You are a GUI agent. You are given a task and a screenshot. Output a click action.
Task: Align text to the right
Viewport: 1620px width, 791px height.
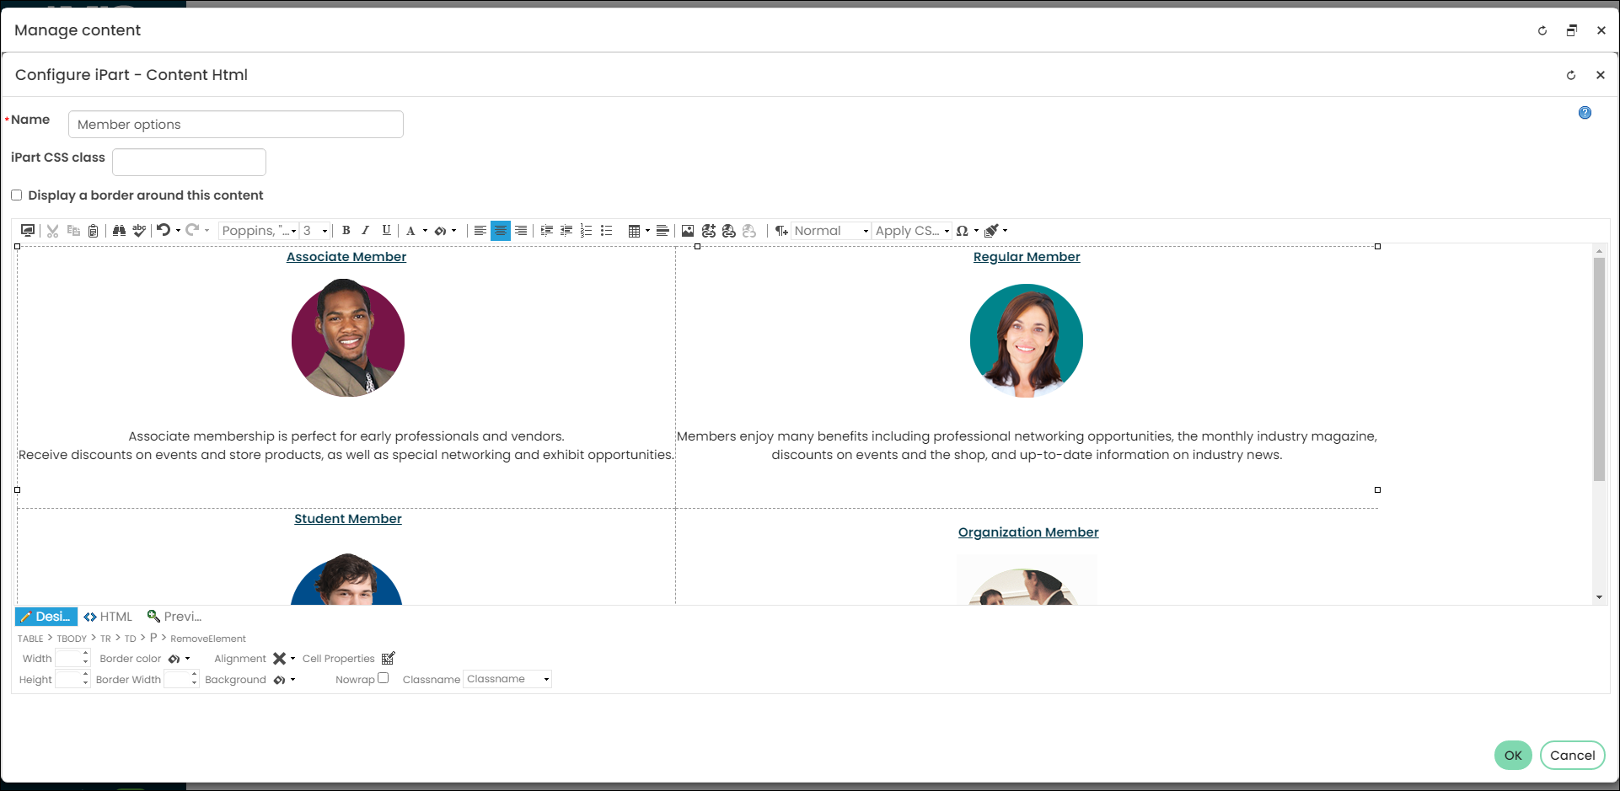pos(521,231)
